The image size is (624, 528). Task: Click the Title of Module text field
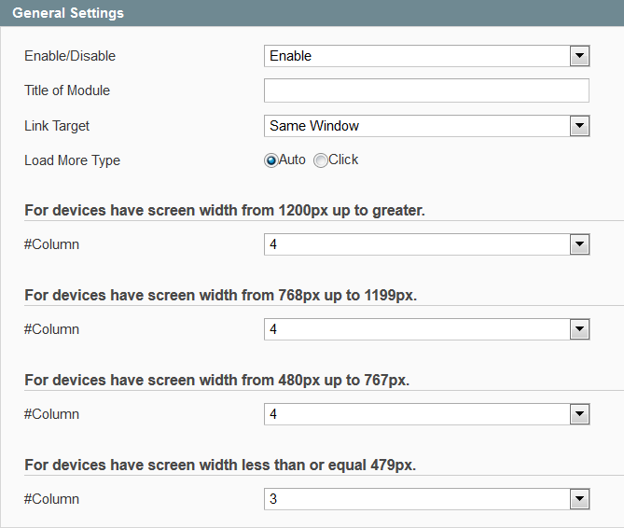click(426, 90)
